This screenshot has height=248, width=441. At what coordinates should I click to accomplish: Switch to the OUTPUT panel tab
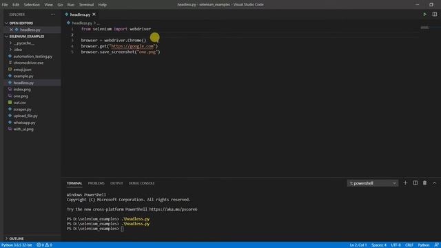[116, 183]
